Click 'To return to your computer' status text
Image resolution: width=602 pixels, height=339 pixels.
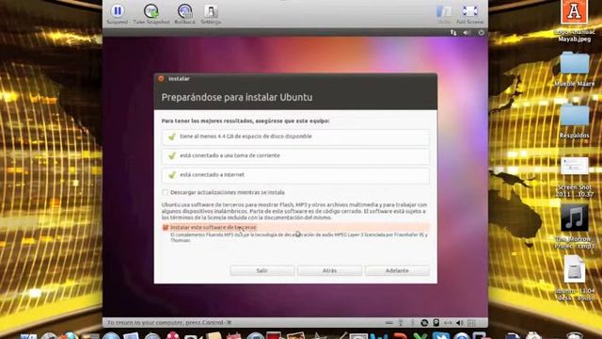[169, 322]
